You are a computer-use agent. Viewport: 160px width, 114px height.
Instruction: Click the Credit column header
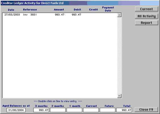[93, 10]
